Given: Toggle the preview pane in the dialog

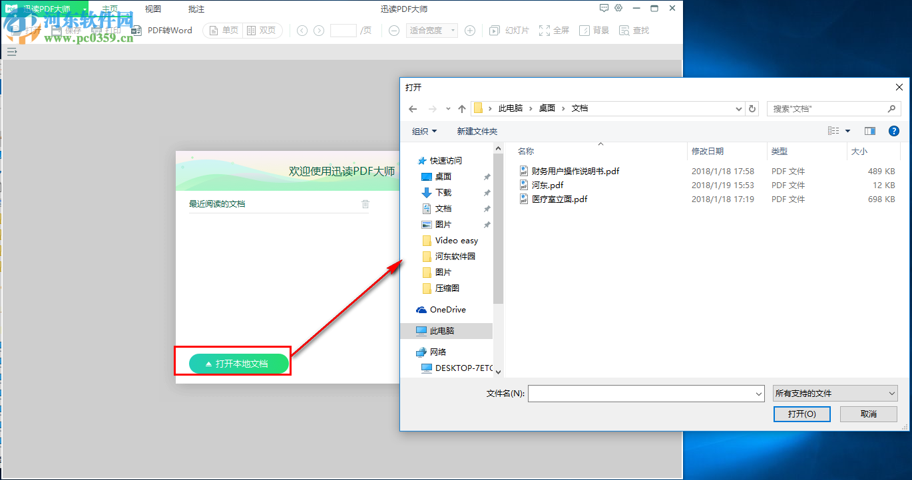Looking at the screenshot, I should click(x=869, y=131).
